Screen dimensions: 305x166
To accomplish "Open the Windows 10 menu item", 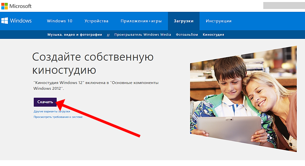I will [59, 21].
